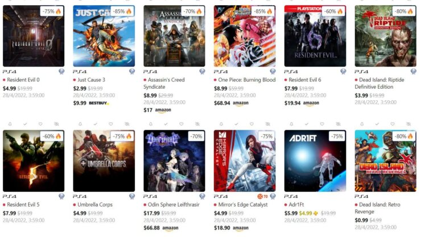Click the trophy icon beside Just Cause 3
The width and height of the screenshot is (421, 239).
pyautogui.click(x=132, y=72)
